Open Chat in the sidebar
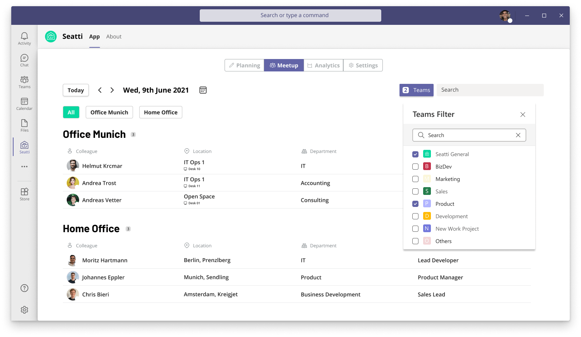581x337 pixels. (24, 60)
